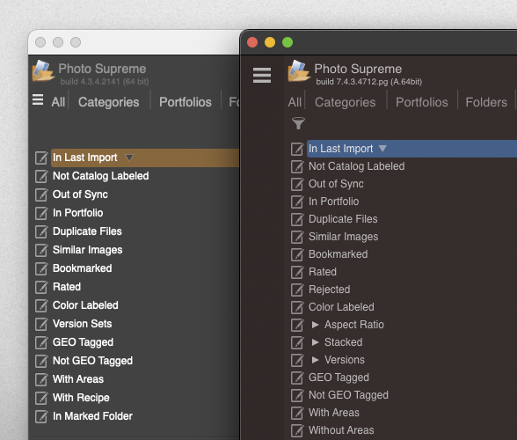
Task: Select Out of Sync in the right window
Action: click(x=336, y=184)
